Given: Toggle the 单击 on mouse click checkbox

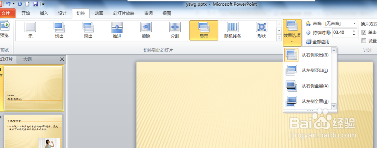Looking at the screenshot, I should (364, 32).
